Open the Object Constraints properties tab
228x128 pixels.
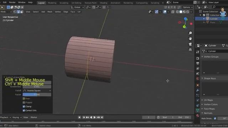click(x=198, y=105)
